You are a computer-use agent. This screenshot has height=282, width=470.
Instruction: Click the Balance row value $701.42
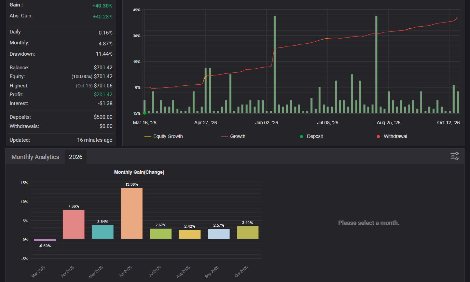[x=103, y=68]
